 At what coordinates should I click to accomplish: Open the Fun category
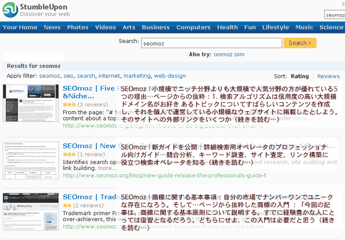click(250, 27)
